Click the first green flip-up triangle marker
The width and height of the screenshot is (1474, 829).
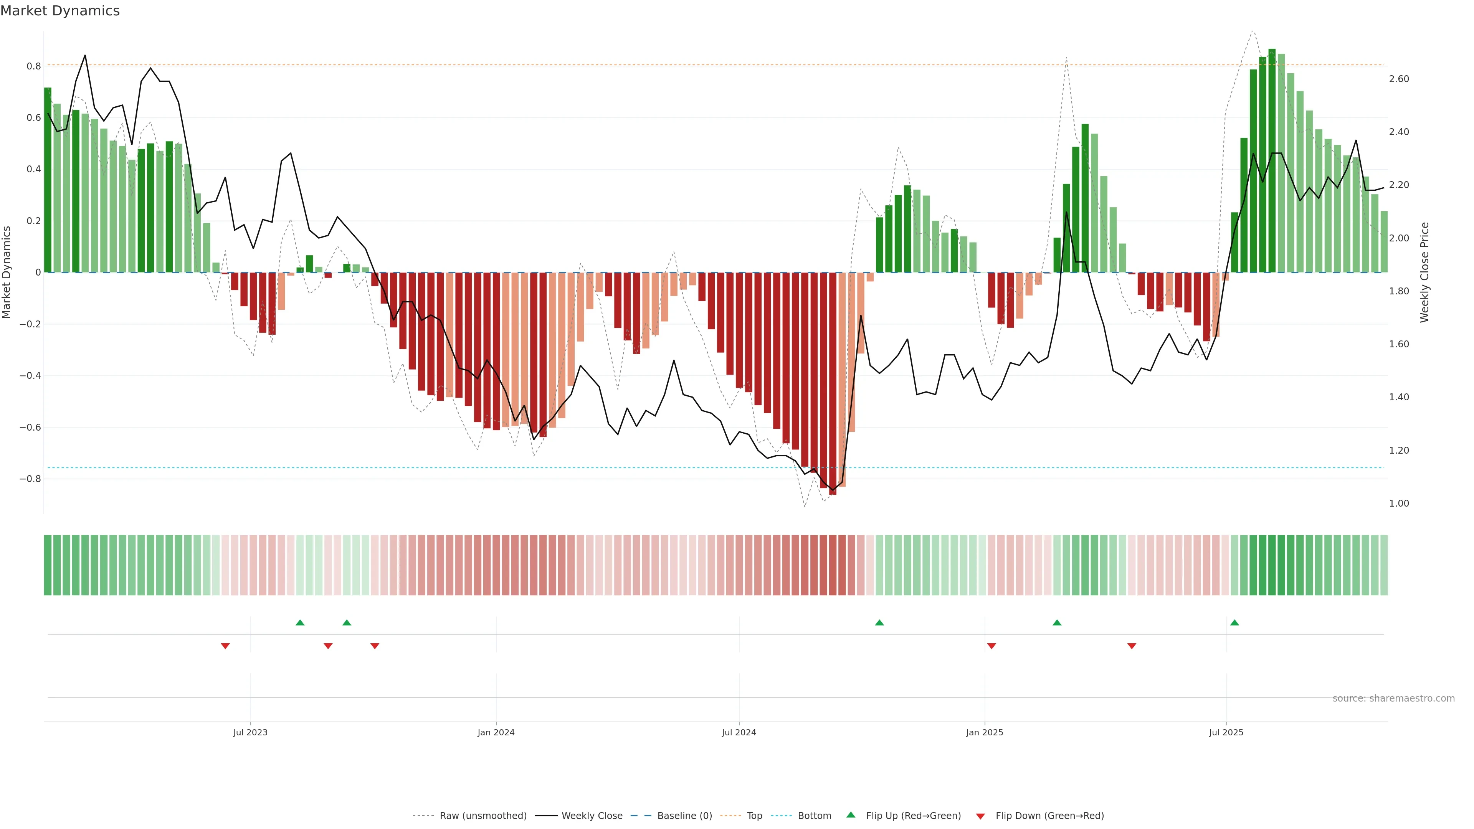[300, 623]
